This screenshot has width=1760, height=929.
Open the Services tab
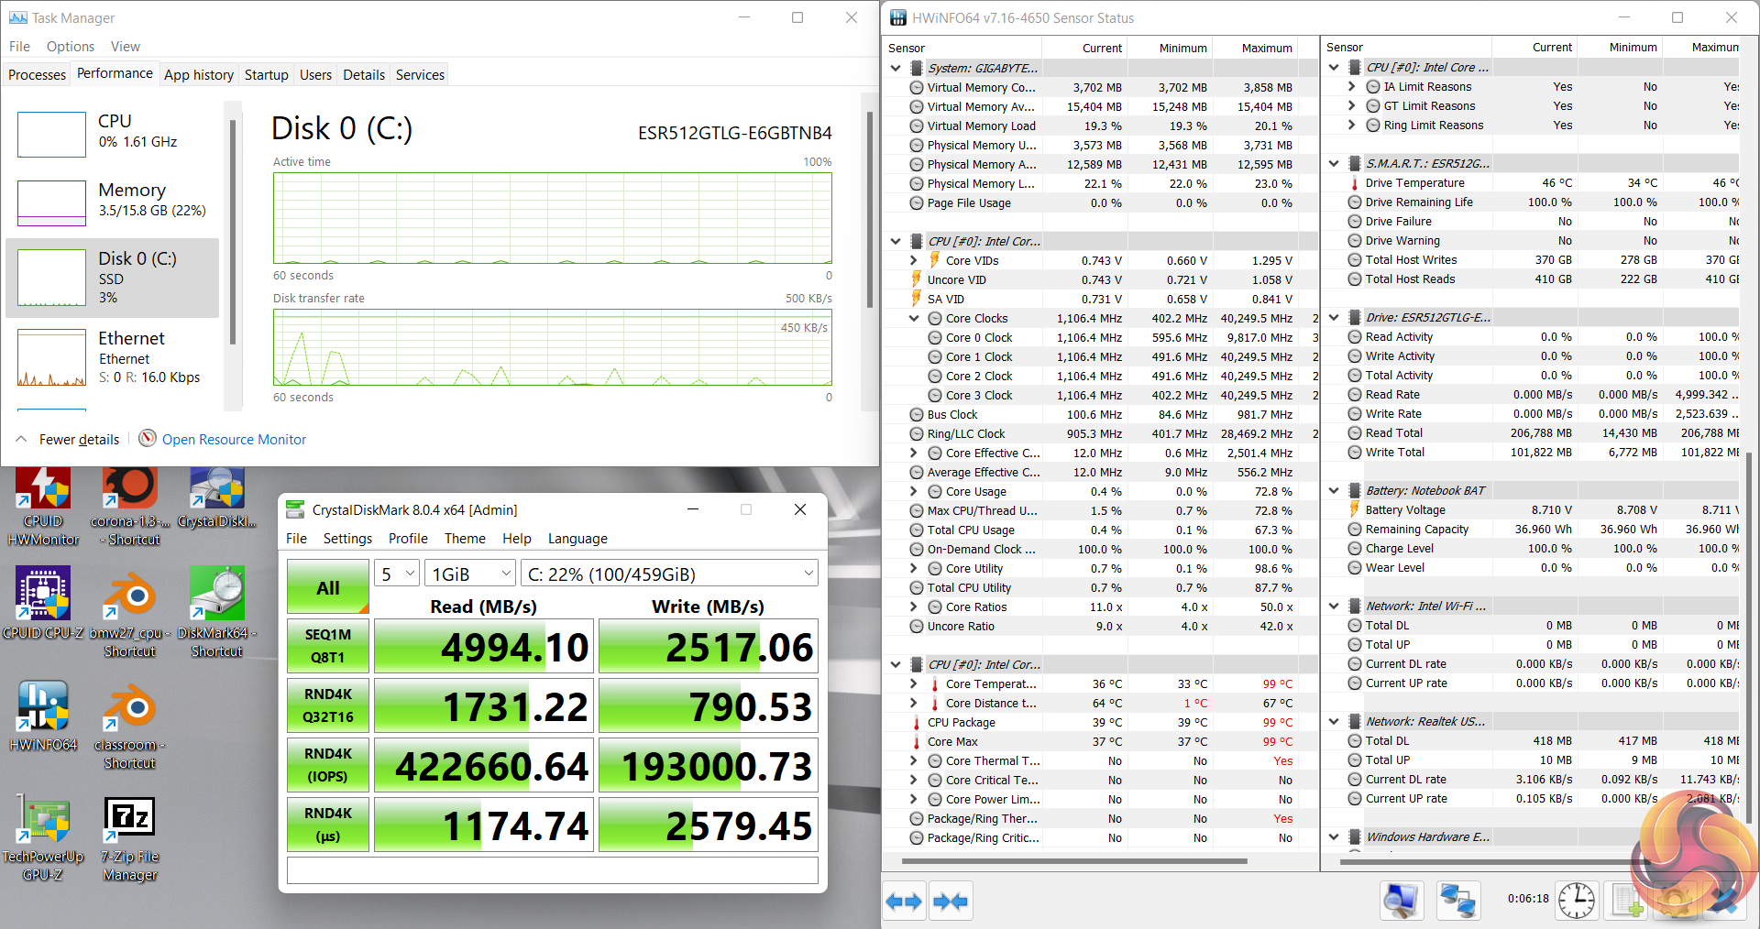click(420, 74)
